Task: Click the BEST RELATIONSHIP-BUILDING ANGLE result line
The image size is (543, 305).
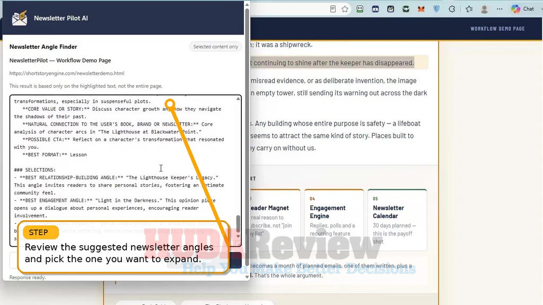Action: (119, 185)
